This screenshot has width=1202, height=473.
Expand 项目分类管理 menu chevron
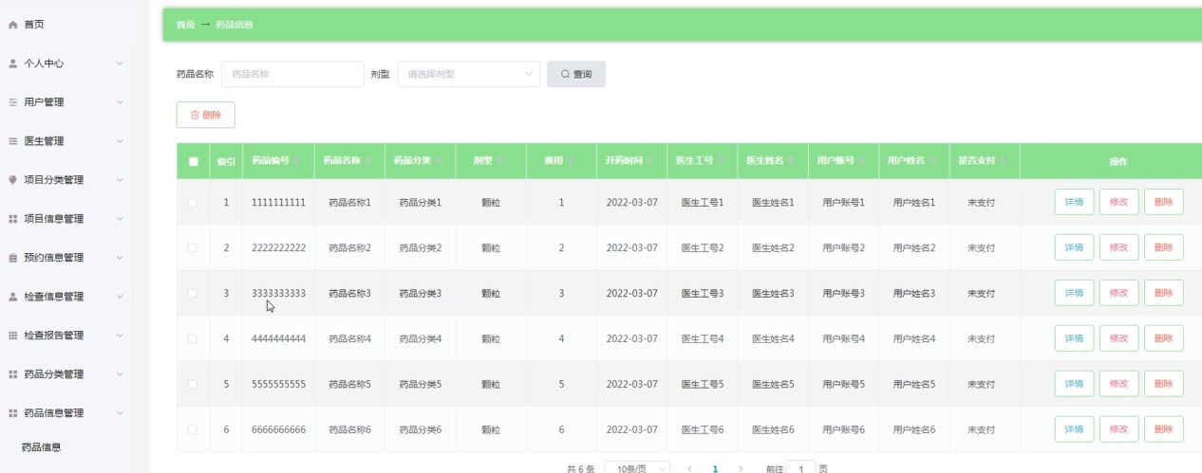coord(120,180)
